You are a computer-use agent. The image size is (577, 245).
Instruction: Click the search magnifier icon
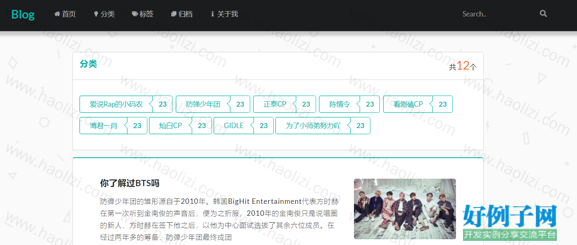point(543,14)
